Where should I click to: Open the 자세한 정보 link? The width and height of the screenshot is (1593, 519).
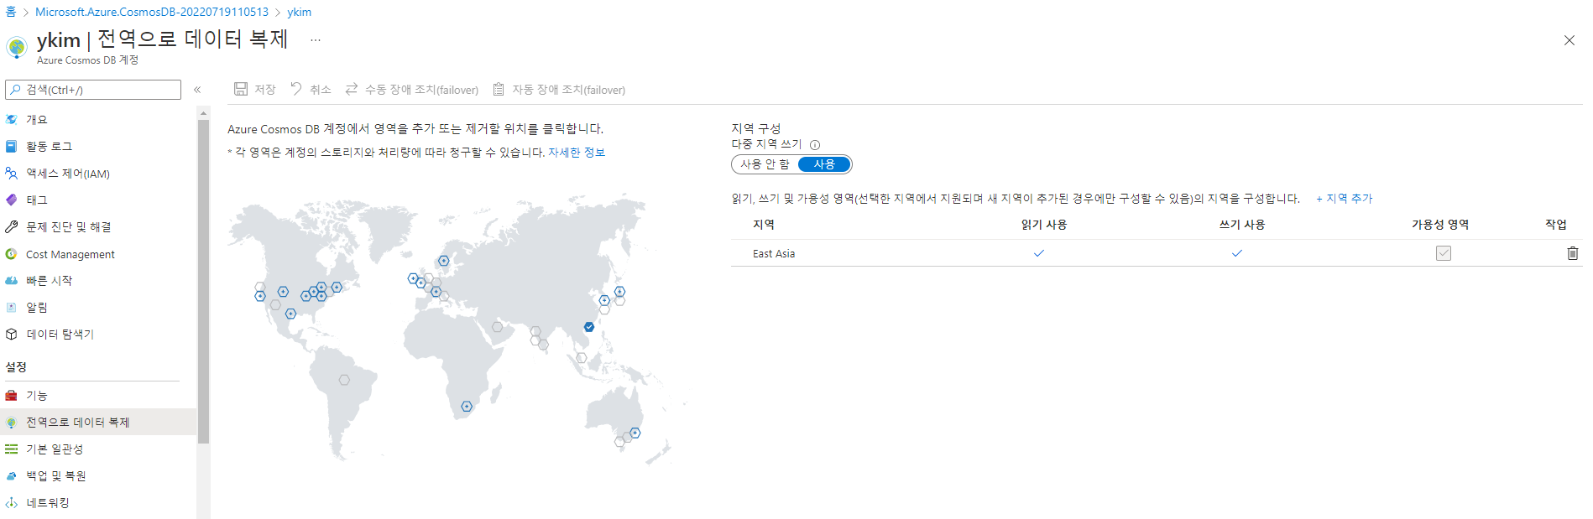coord(577,152)
